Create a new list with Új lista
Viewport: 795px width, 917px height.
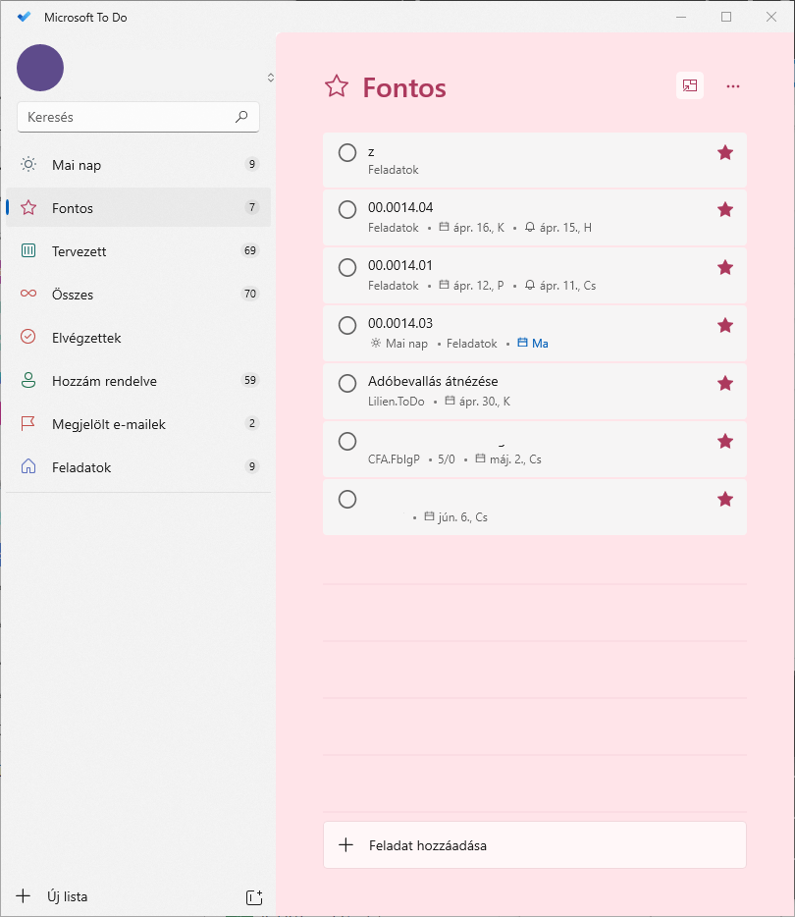click(x=67, y=896)
